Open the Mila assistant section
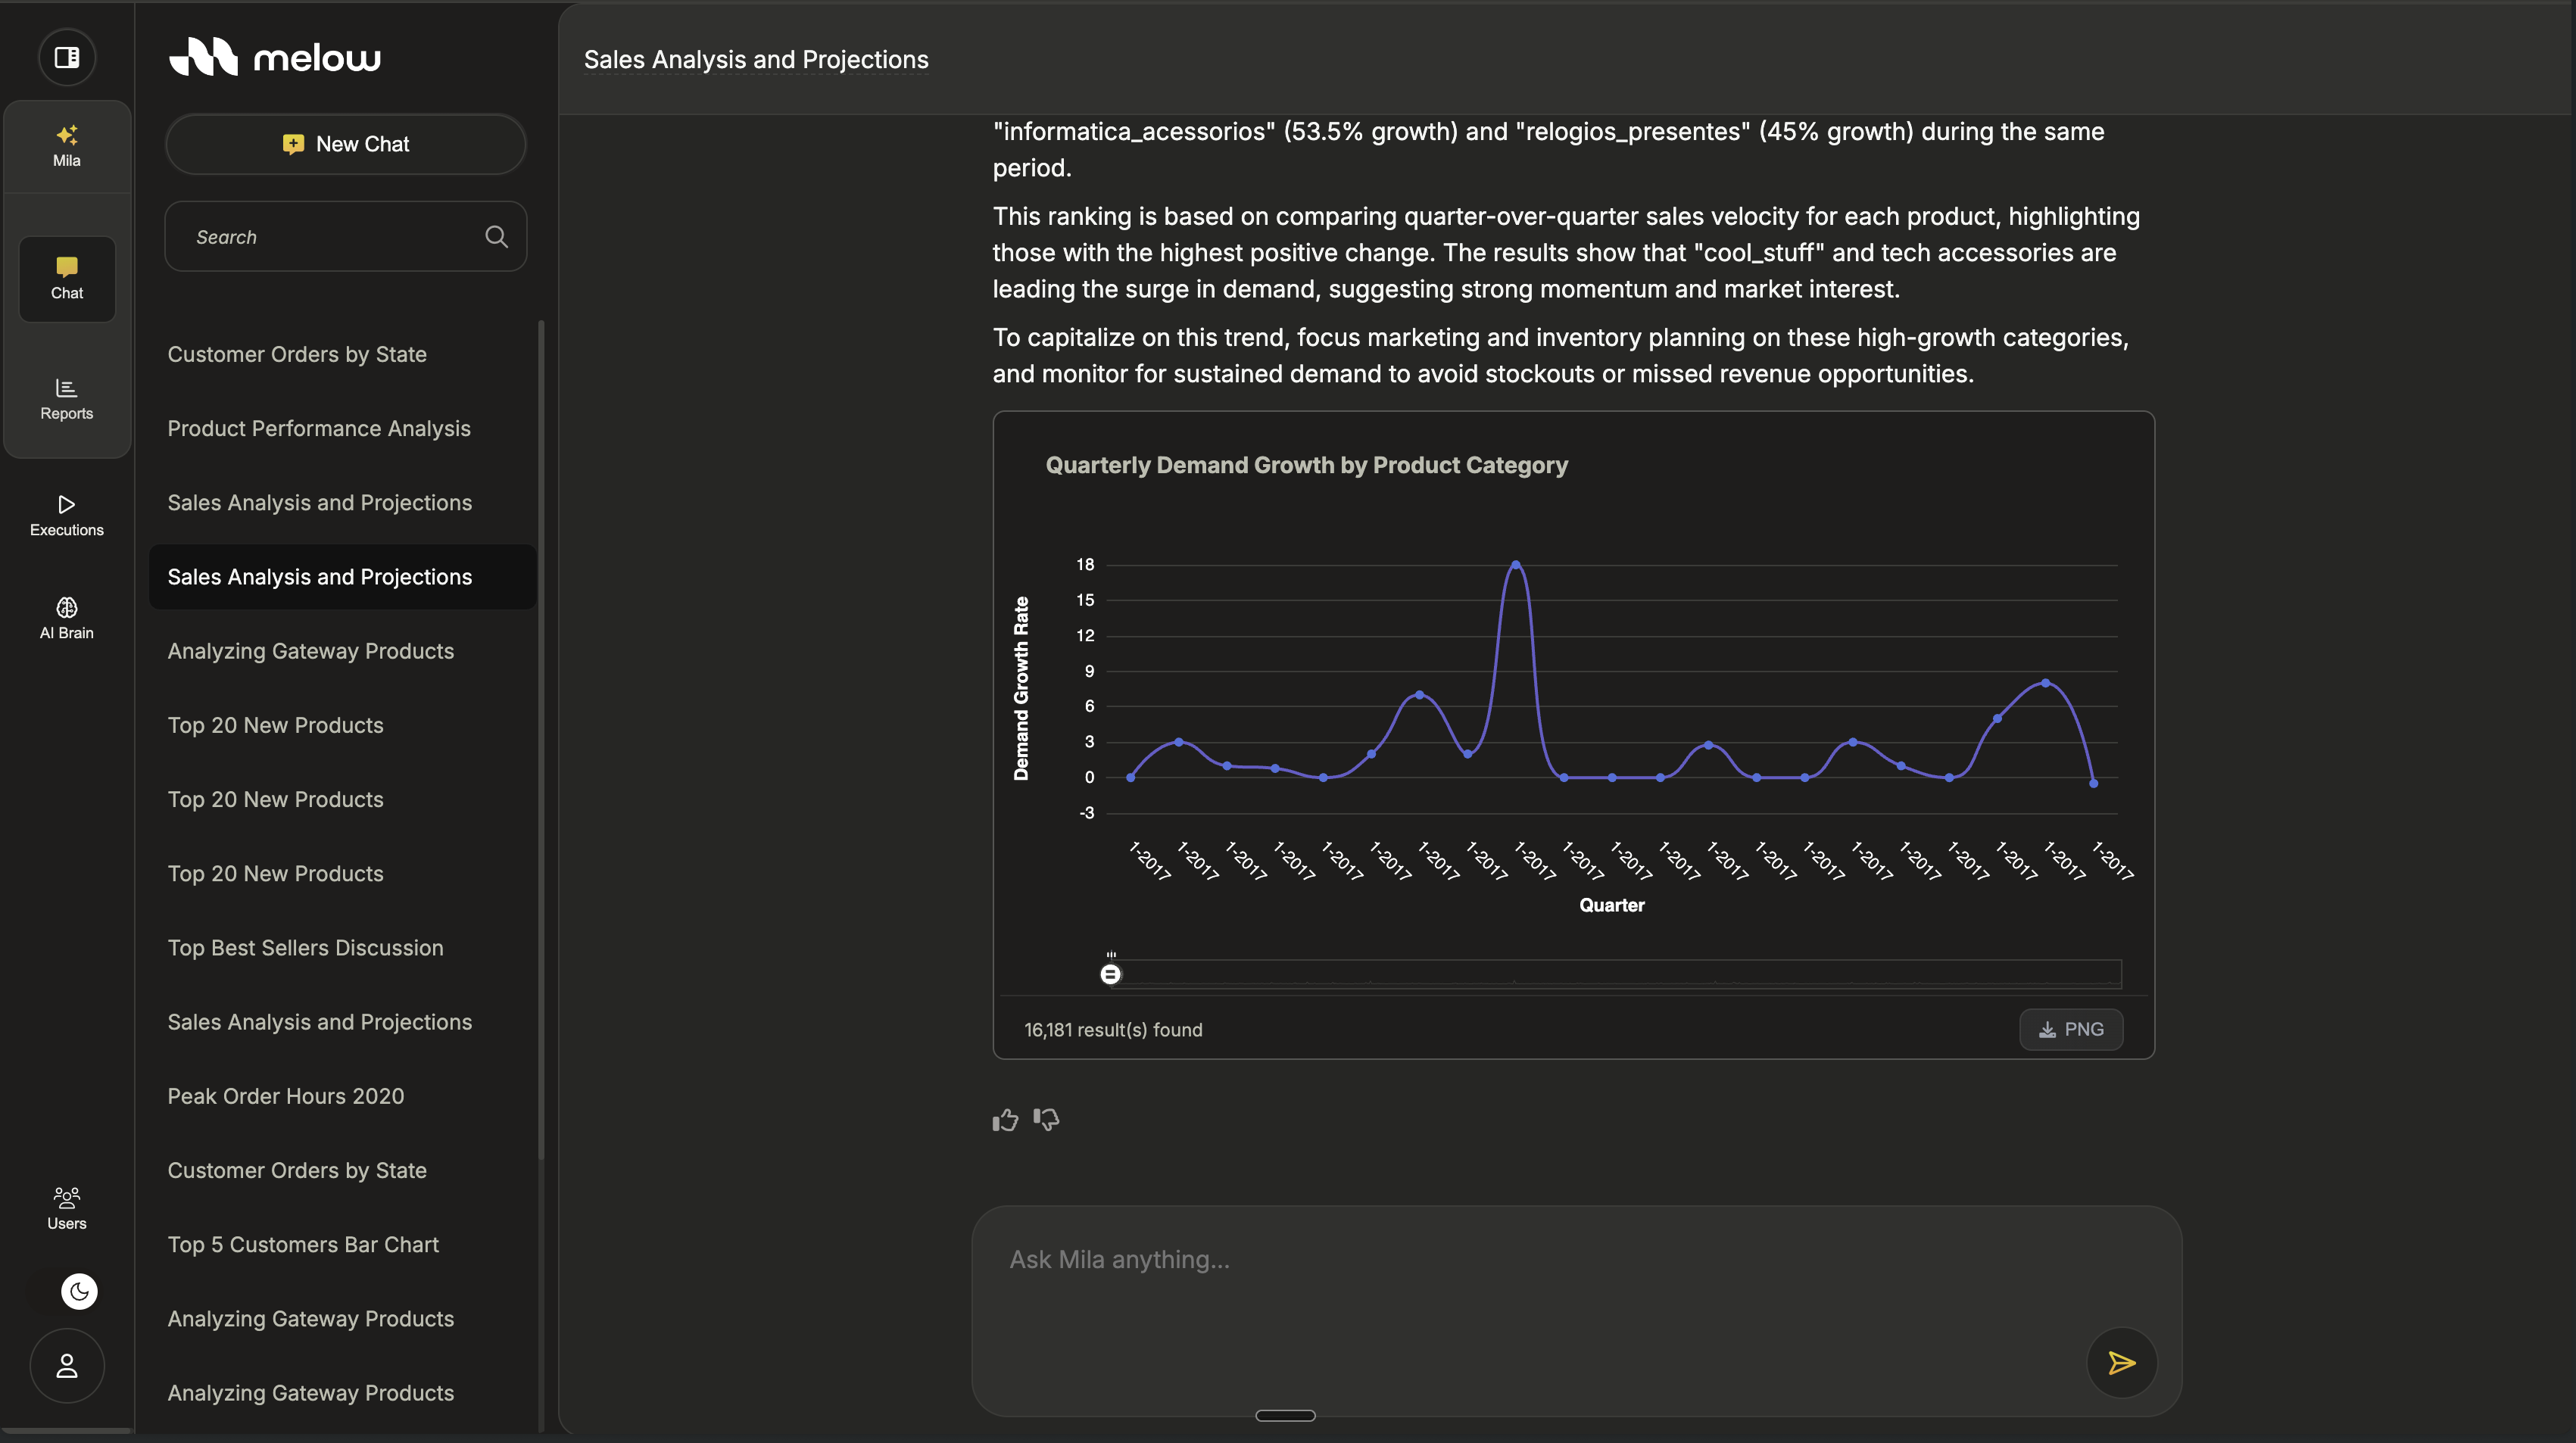 [x=67, y=146]
